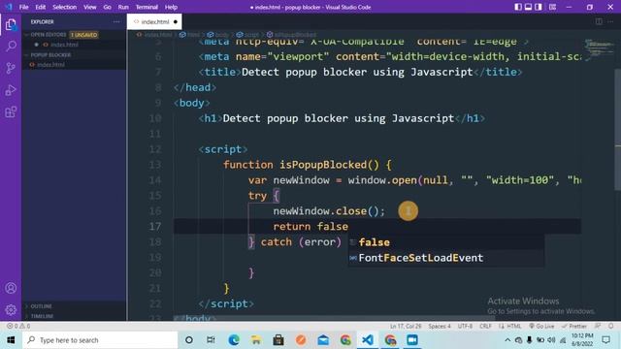The width and height of the screenshot is (621, 349).
Task: Click the Prettier status bar item
Action: [573, 326]
